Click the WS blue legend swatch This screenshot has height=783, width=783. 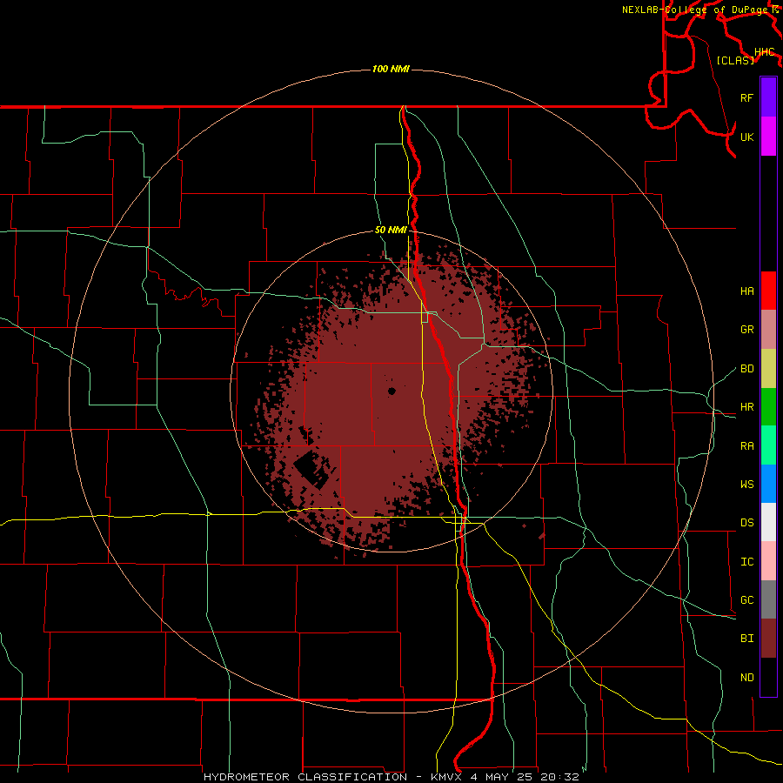click(x=768, y=484)
